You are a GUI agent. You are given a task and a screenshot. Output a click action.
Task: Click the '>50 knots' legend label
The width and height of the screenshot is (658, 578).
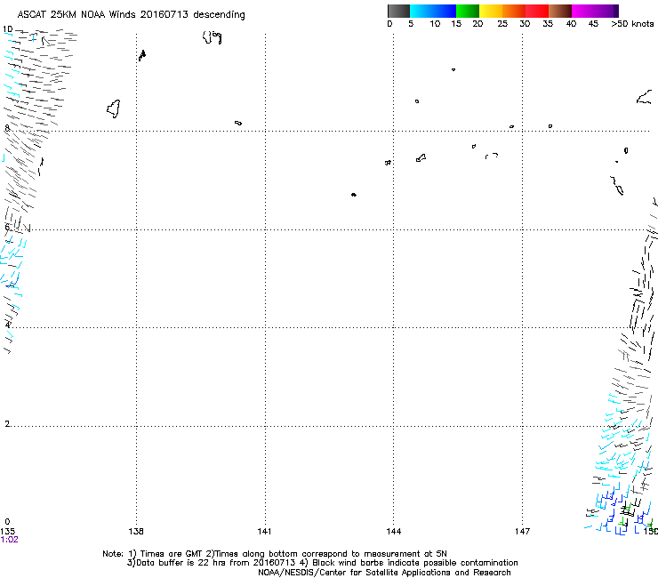(632, 24)
